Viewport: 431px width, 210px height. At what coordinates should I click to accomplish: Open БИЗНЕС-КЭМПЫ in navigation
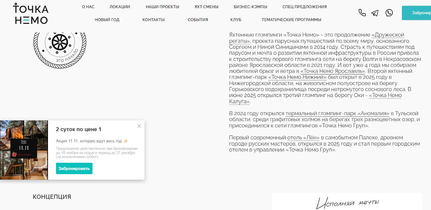(251, 7)
